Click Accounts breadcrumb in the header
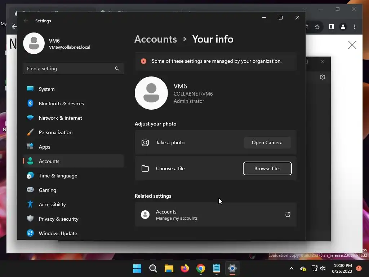Image resolution: width=369 pixels, height=277 pixels. [x=156, y=39]
